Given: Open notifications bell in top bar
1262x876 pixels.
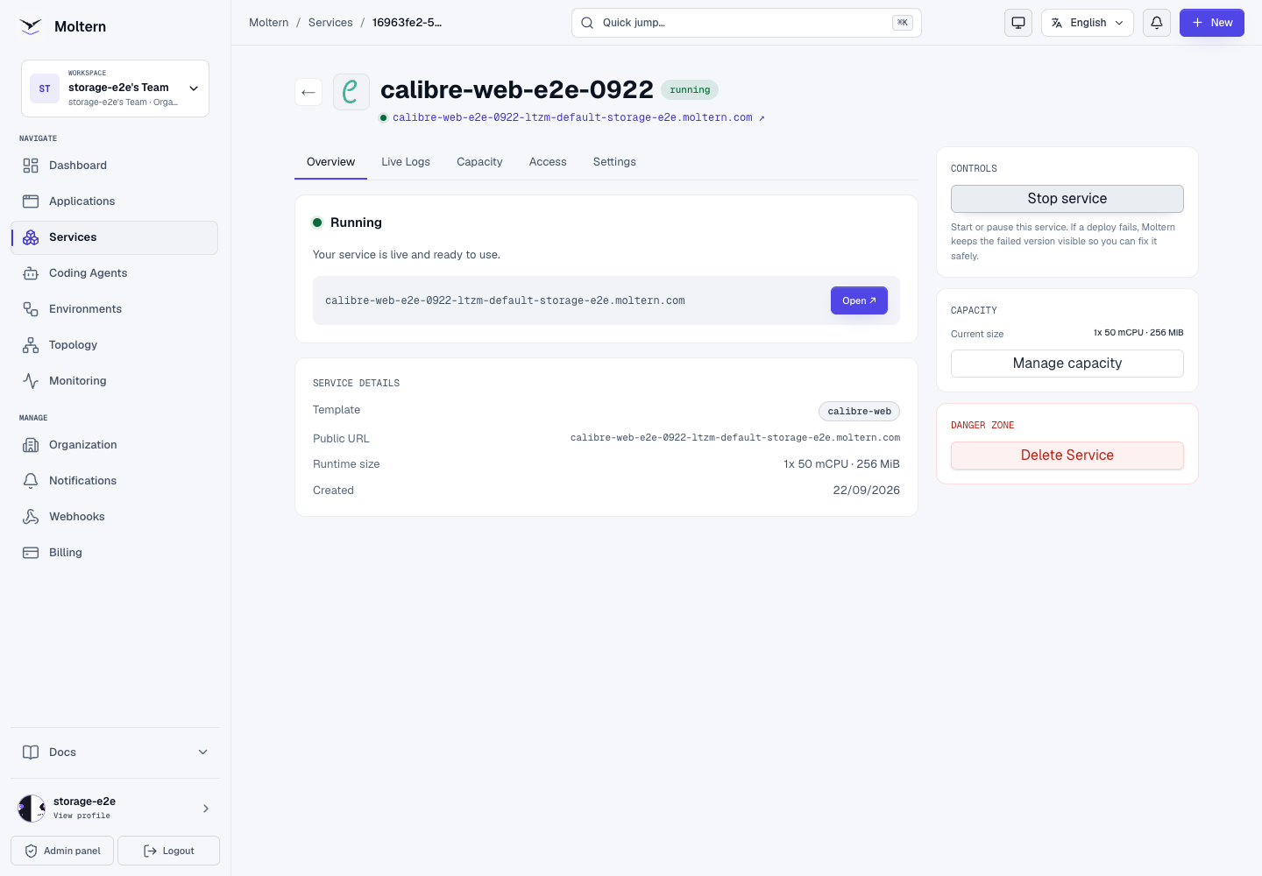Looking at the screenshot, I should click(1157, 23).
